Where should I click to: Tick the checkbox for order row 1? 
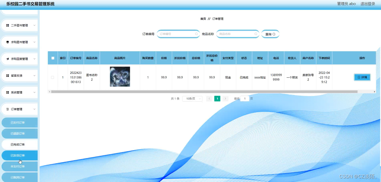53,77
